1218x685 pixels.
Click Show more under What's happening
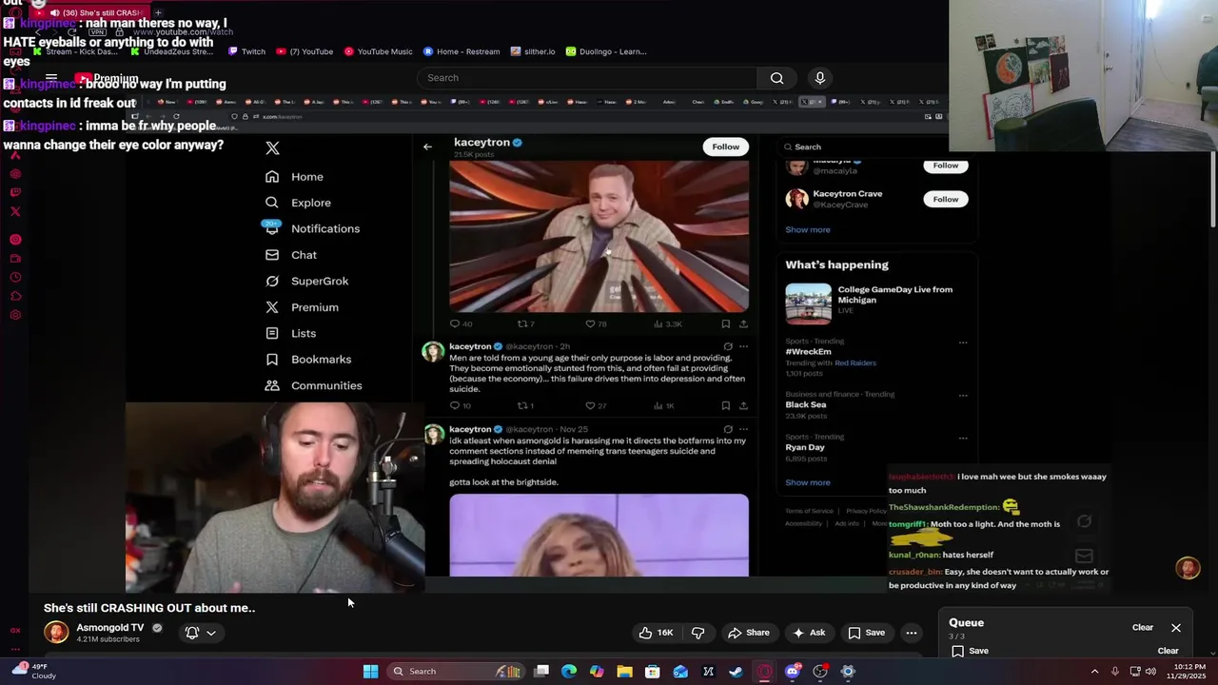(x=807, y=482)
